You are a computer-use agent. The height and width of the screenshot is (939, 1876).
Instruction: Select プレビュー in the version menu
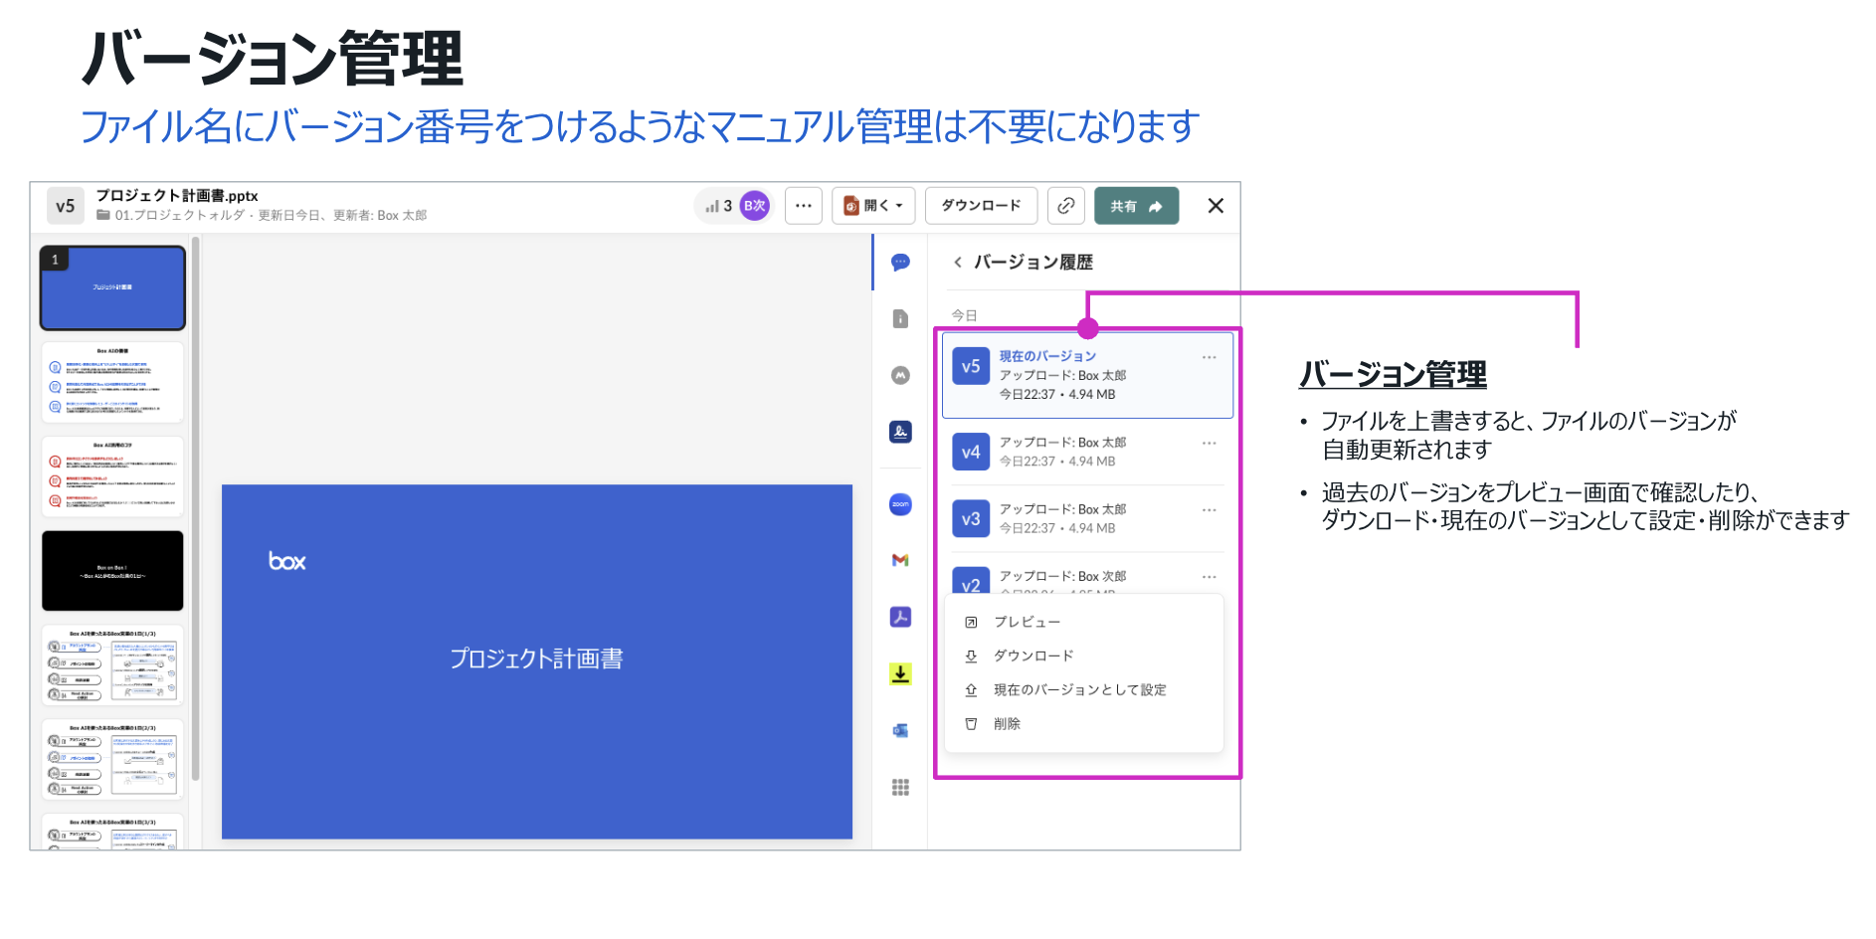[x=1027, y=622]
